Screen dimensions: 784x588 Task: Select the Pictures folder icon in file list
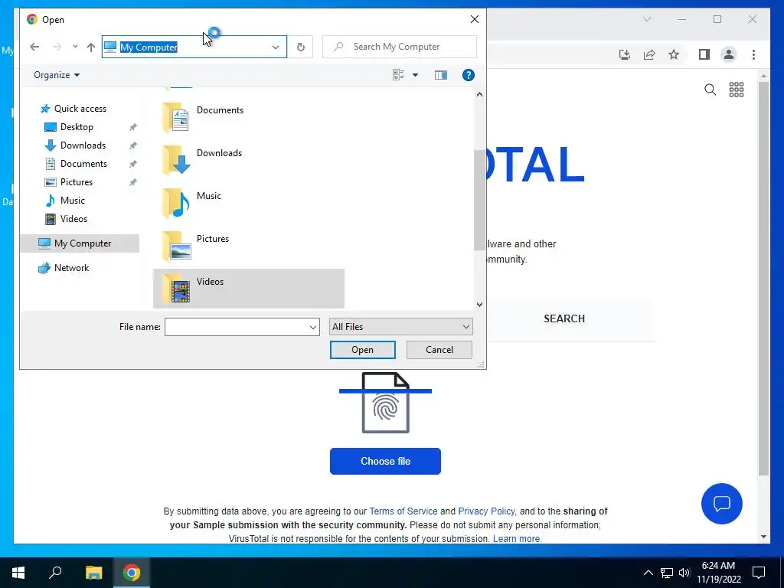coord(176,247)
